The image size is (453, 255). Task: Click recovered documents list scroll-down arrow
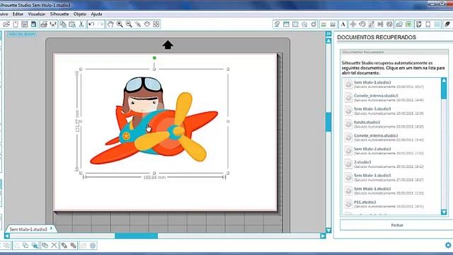[444, 212]
